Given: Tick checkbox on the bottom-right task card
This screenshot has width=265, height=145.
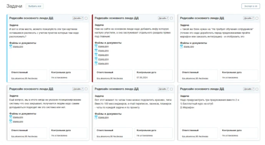Looking at the screenshot, I should coord(257,89).
